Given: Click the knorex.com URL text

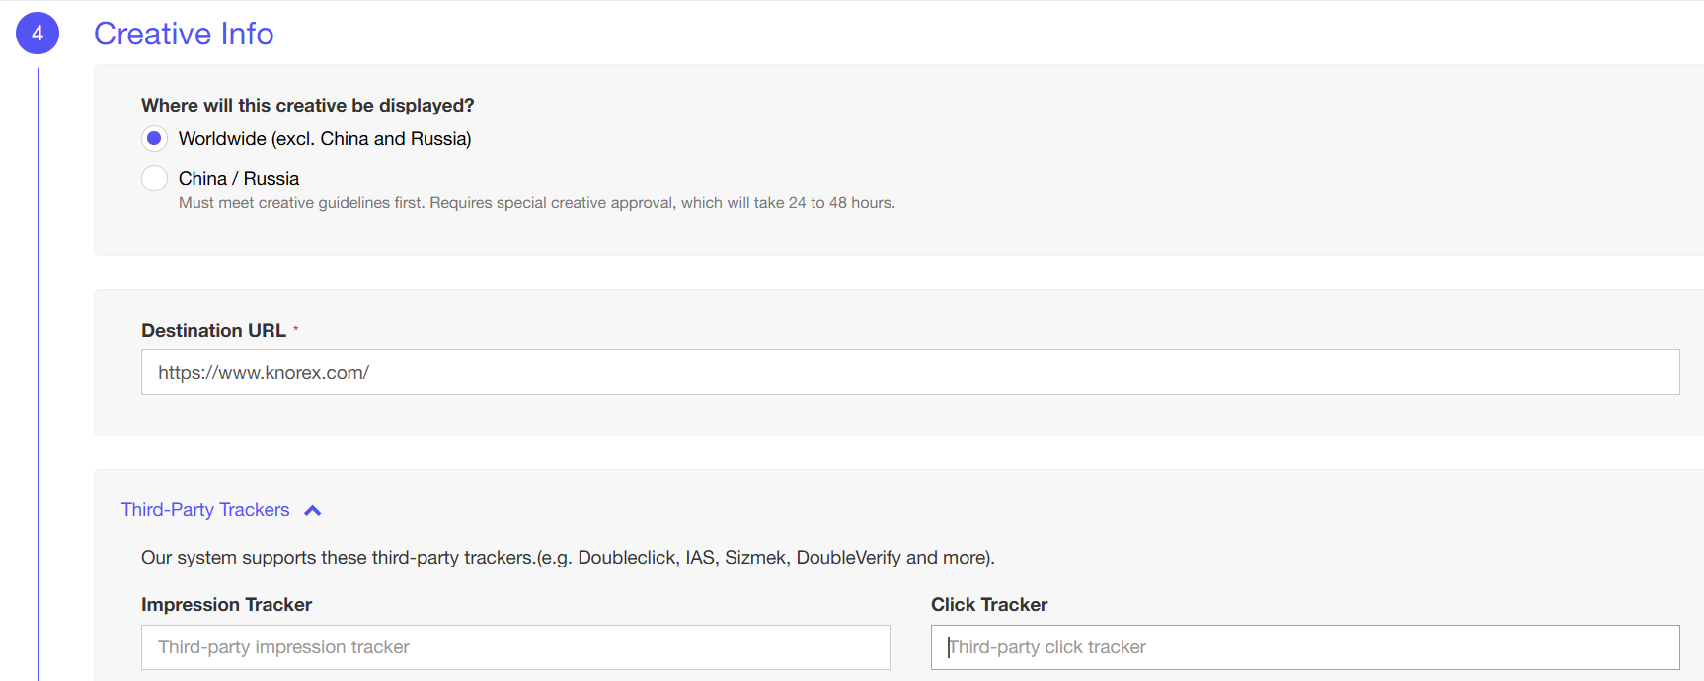Looking at the screenshot, I should [264, 373].
